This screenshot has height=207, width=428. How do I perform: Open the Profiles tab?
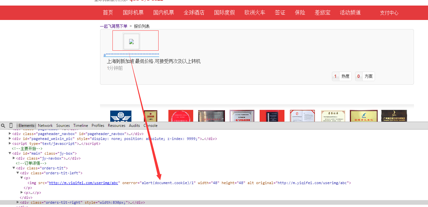coord(98,126)
